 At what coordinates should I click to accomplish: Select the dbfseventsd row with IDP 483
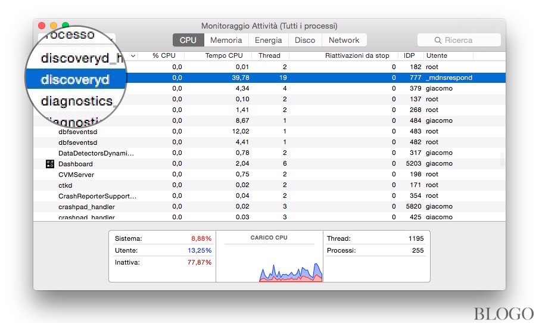269,131
